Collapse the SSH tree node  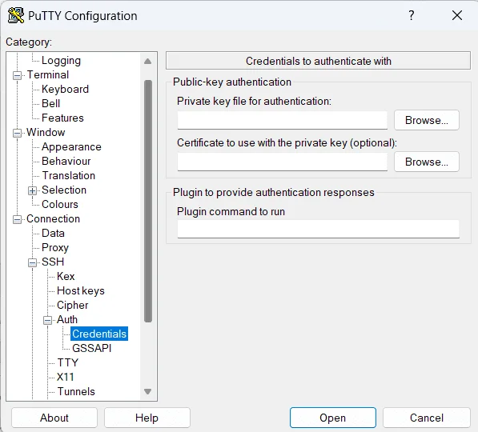tap(32, 262)
